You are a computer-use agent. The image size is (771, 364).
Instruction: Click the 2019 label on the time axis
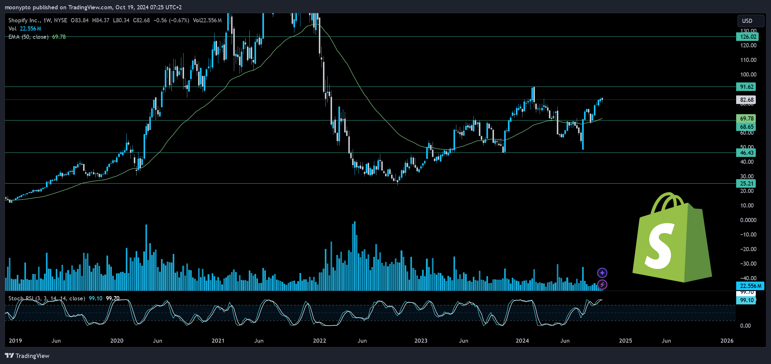tap(15, 341)
